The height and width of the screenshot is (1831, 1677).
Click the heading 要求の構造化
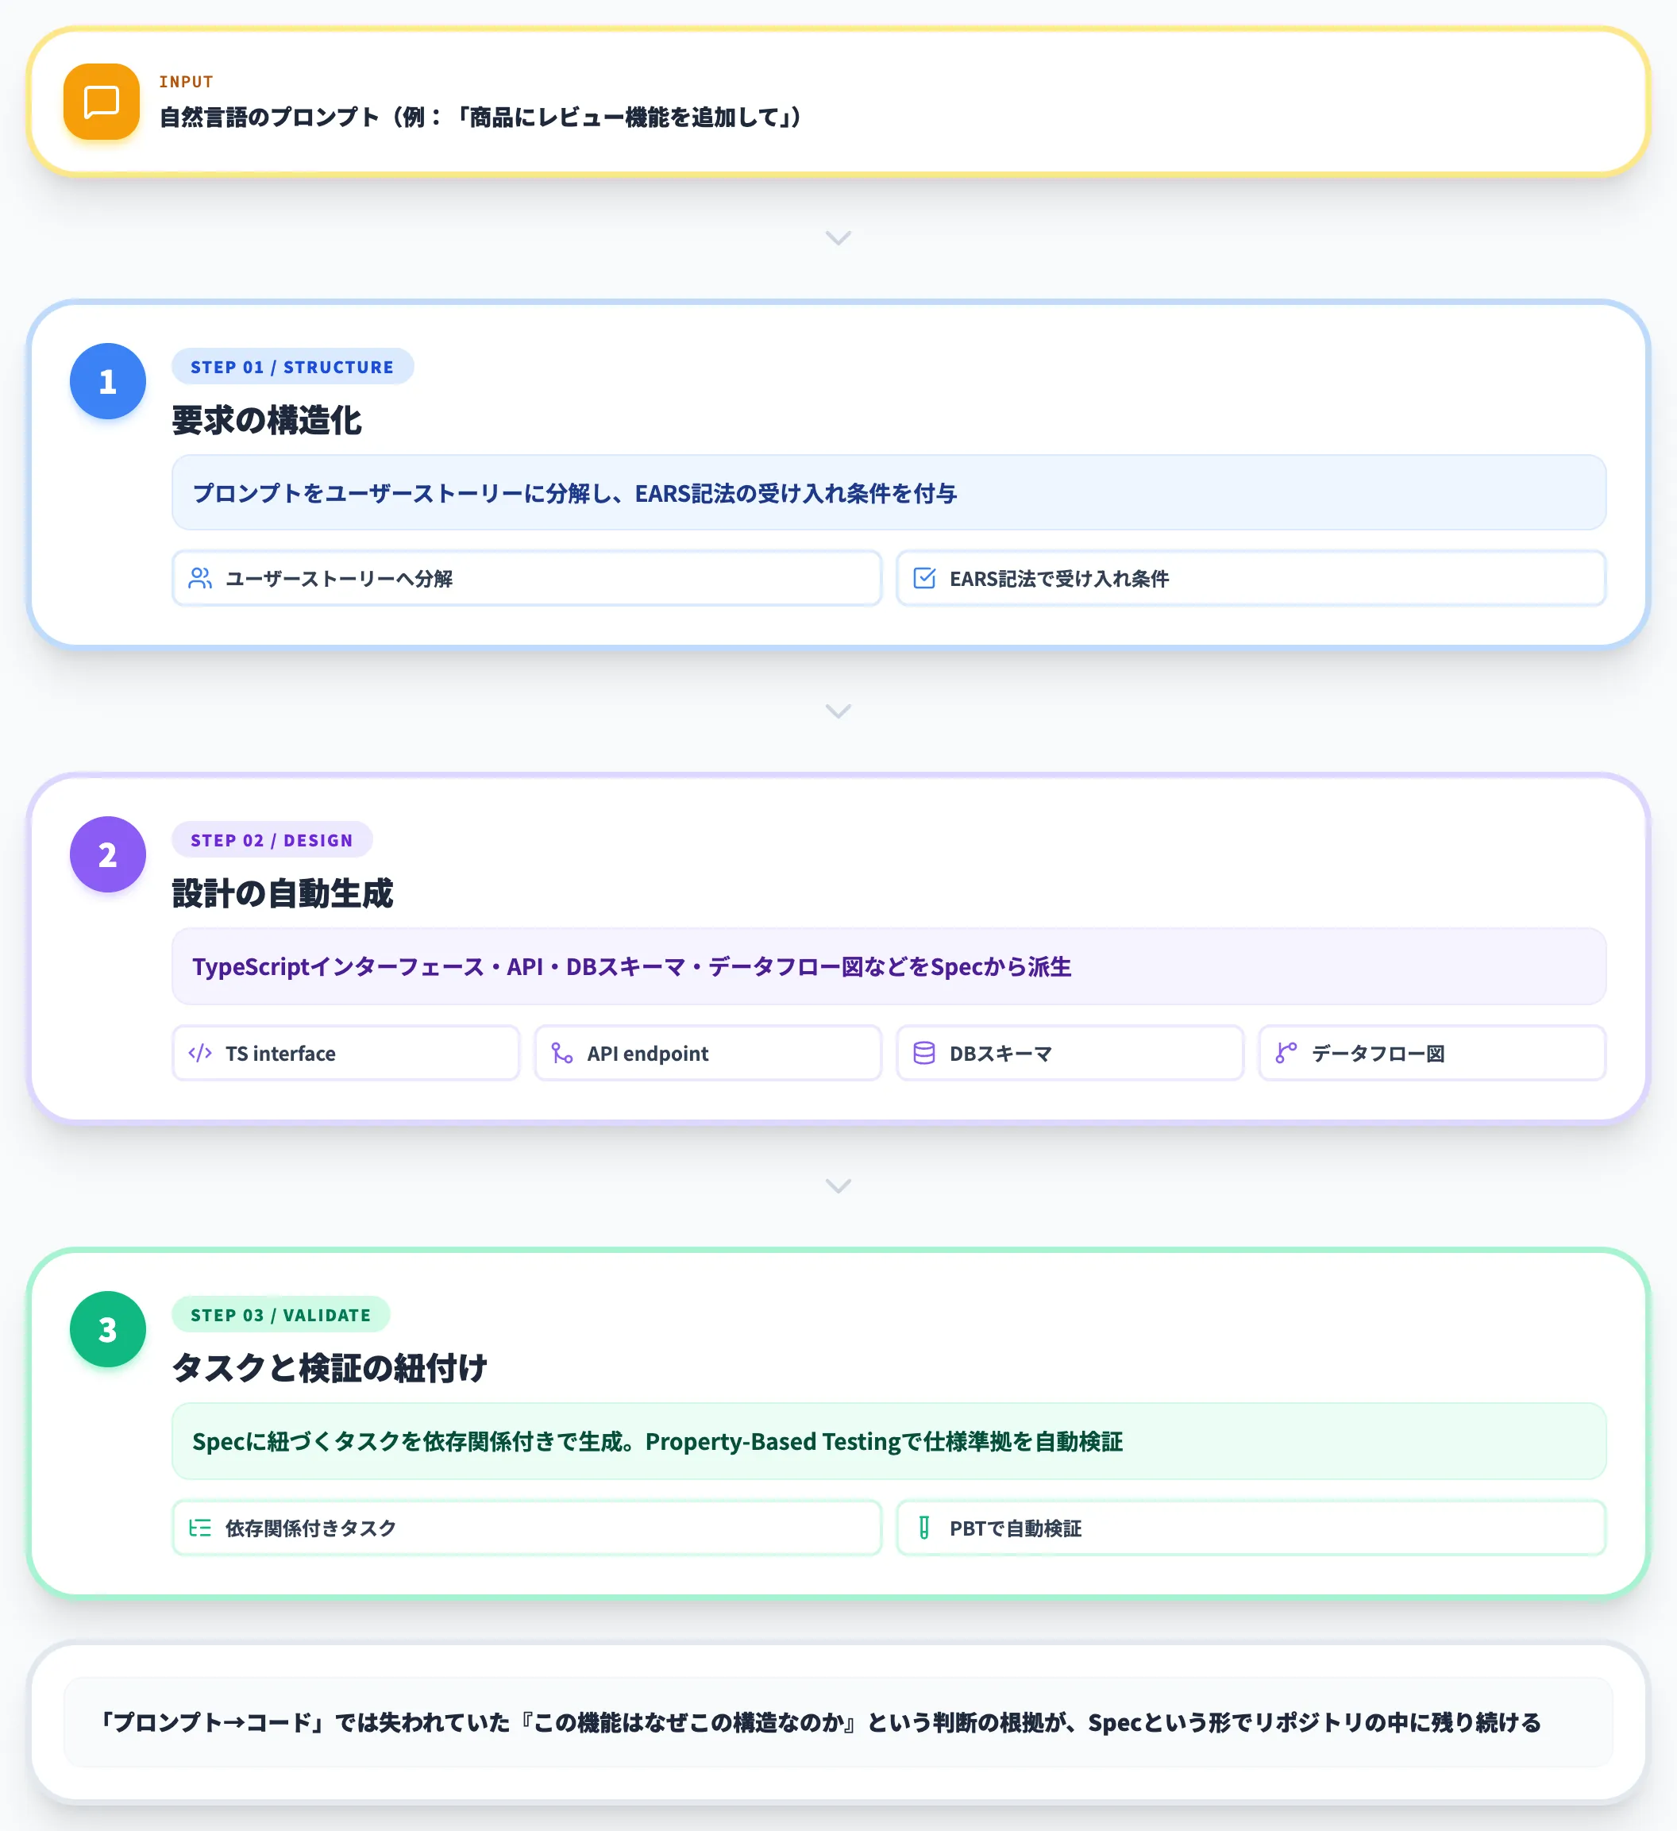266,421
